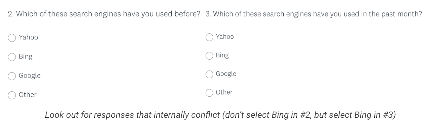Screen dimensions: 426x127
Task: Click the Google label under question 2
Action: (x=30, y=76)
